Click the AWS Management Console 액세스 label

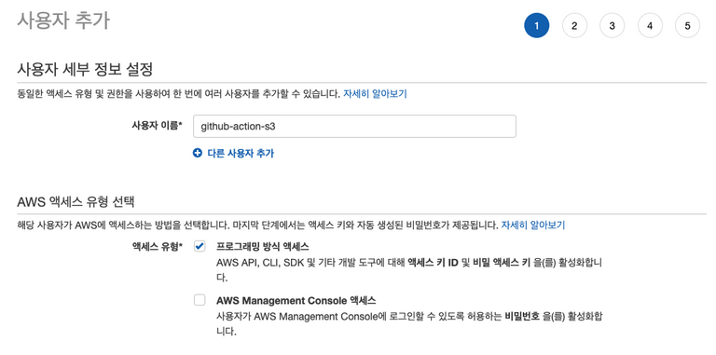[x=296, y=301]
